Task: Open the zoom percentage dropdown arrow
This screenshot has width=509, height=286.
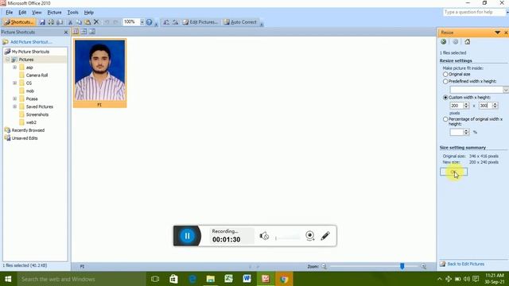Action: pyautogui.click(x=142, y=22)
